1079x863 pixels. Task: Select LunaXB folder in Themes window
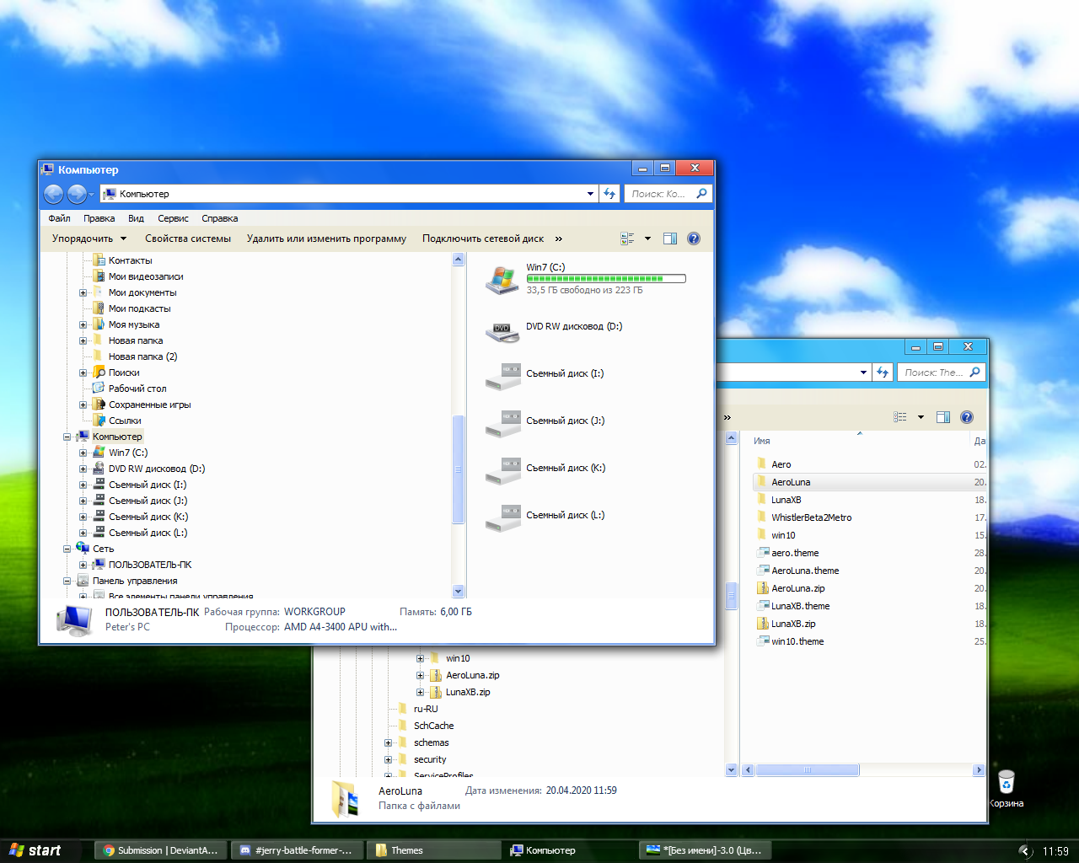pos(786,500)
